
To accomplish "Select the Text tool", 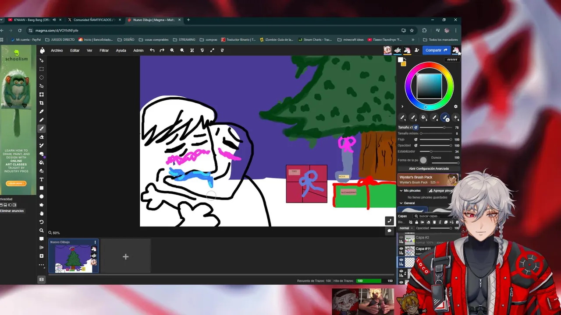I will 42,179.
